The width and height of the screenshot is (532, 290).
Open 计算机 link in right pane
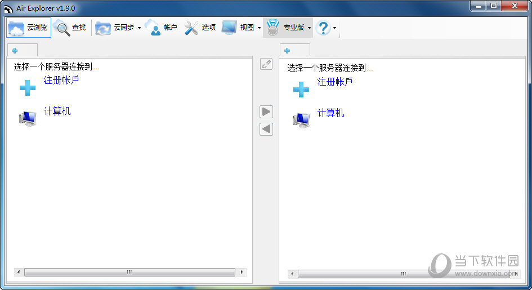click(x=330, y=113)
